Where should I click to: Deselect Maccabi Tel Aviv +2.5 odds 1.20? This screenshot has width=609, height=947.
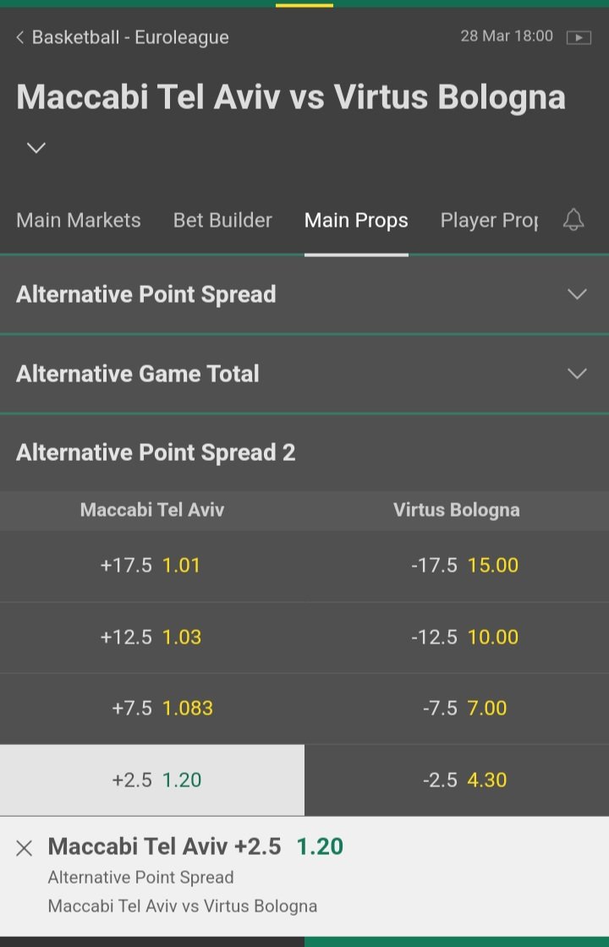coord(151,780)
